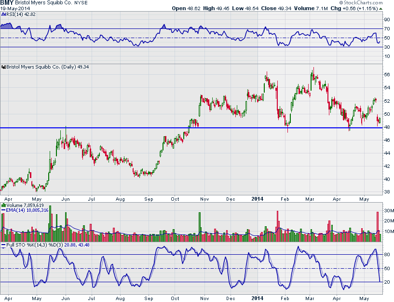This screenshot has width=394, height=302.
Task: Click the 70 level on RSI axis
Action: [387, 29]
